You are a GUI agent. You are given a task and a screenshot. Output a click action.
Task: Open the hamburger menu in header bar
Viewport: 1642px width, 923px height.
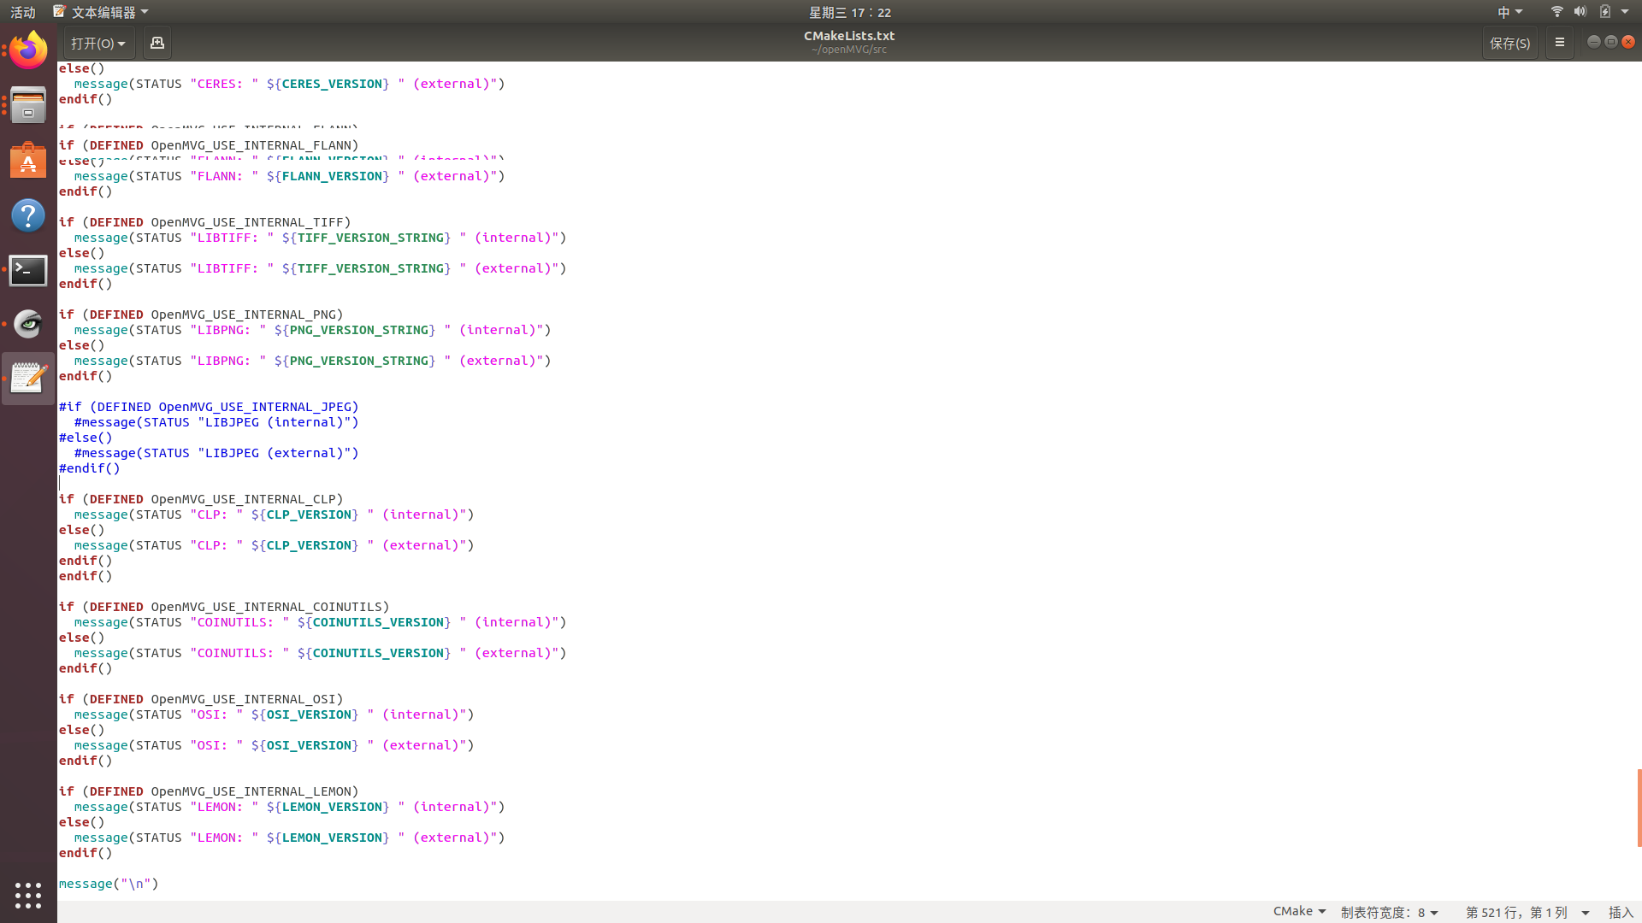pos(1559,43)
